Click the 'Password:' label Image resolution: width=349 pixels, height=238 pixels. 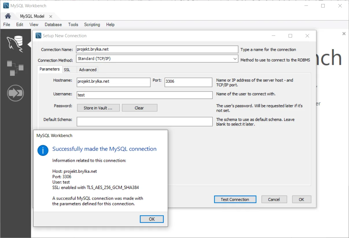coord(63,106)
